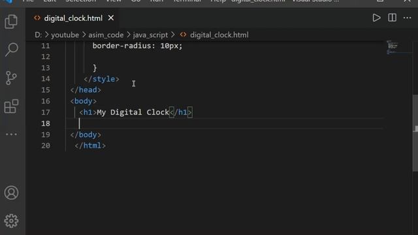
Task: Click line number 11 in gutter
Action: coord(46,46)
